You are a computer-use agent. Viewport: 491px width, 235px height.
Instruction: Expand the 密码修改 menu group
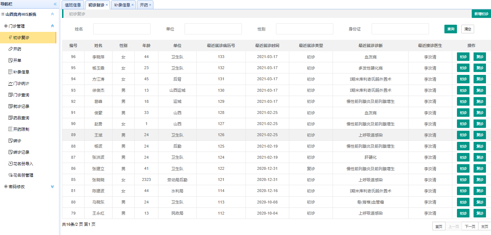(52, 187)
